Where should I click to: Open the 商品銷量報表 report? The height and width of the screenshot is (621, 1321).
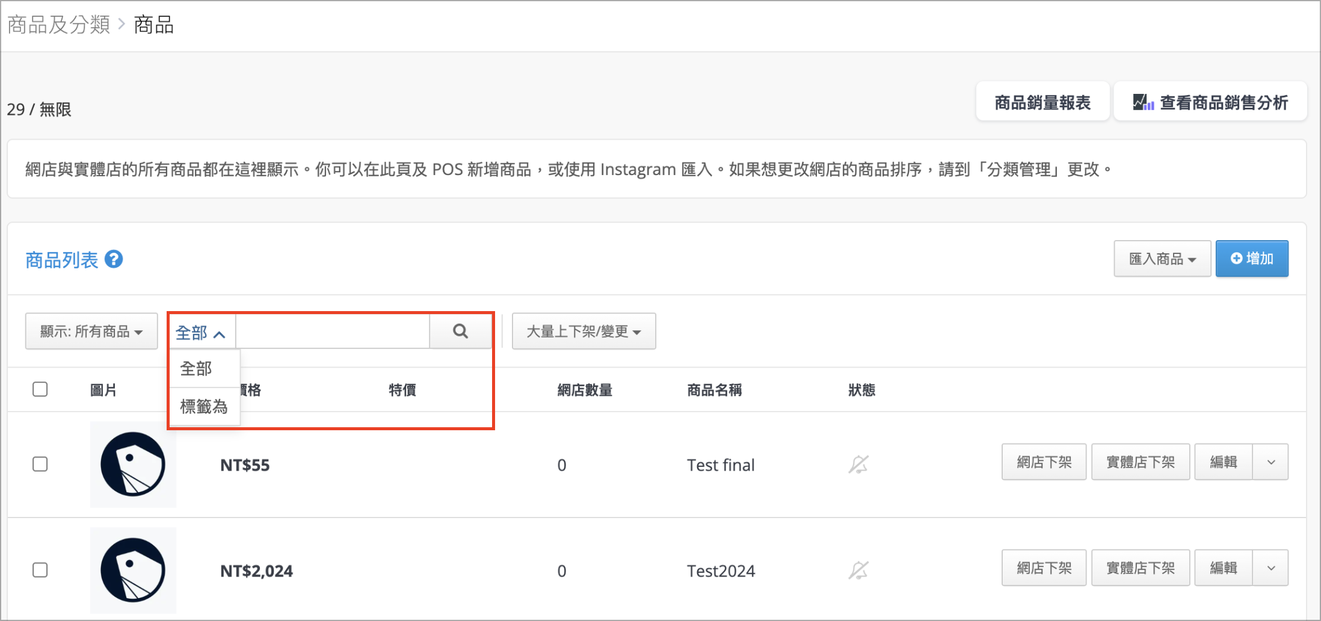tap(1042, 102)
